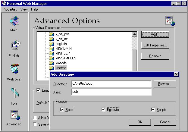188x132 pixels.
Task: Click the /IISHELP folder icon
Action: [x=52, y=53]
